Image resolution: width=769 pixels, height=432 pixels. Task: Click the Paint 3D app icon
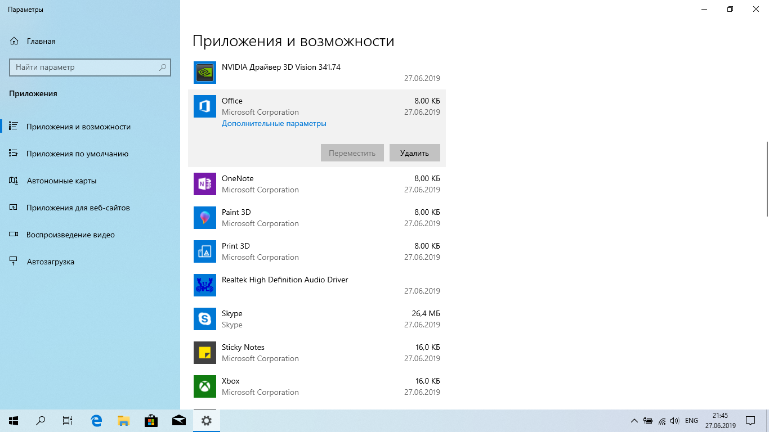click(x=205, y=218)
